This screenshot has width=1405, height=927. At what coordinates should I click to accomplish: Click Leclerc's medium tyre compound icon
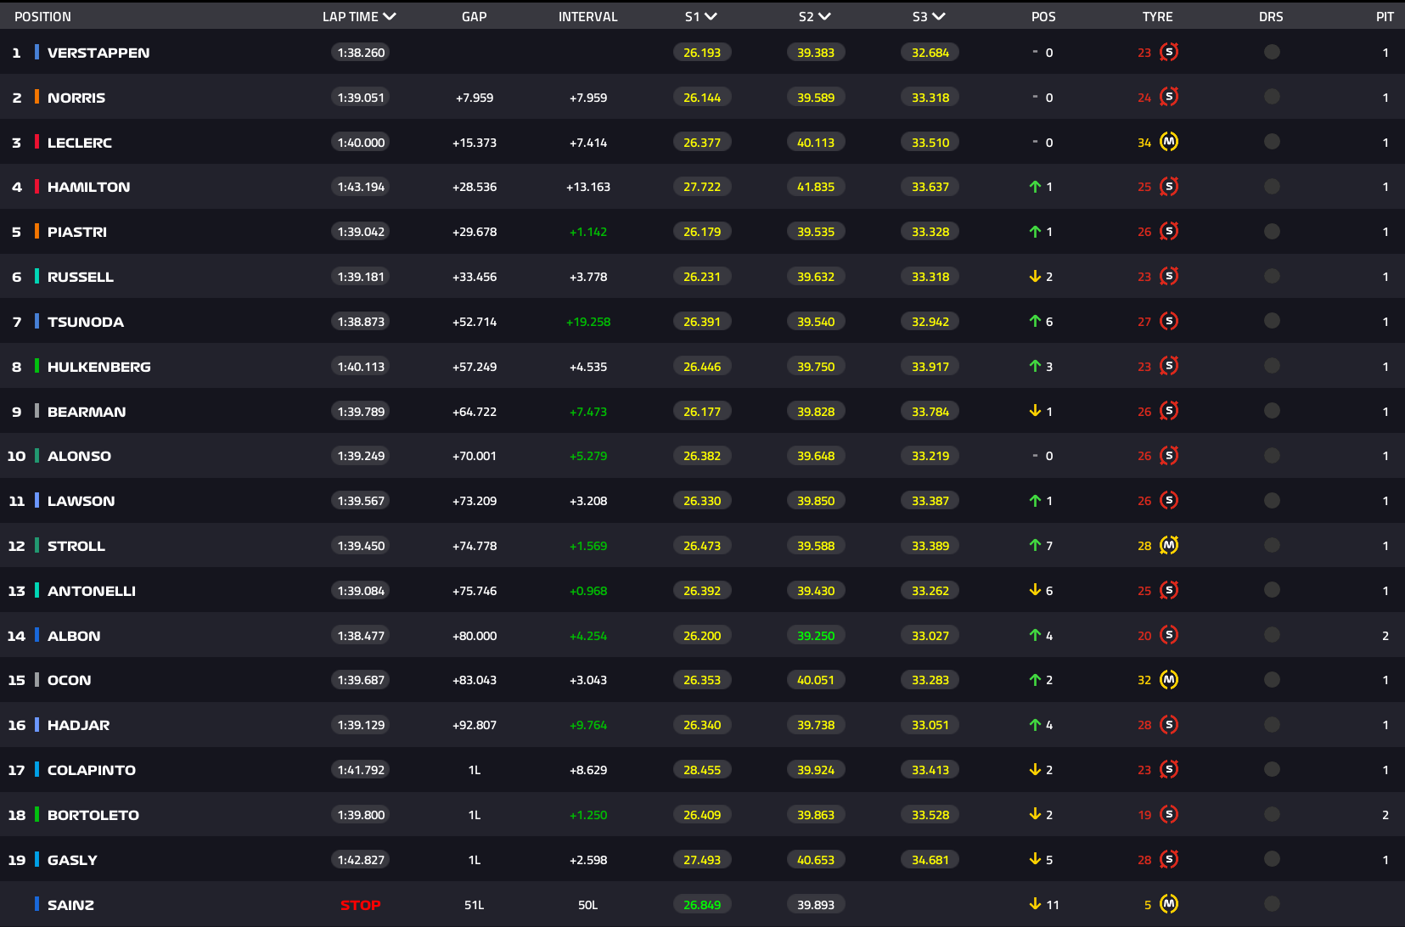tap(1169, 142)
